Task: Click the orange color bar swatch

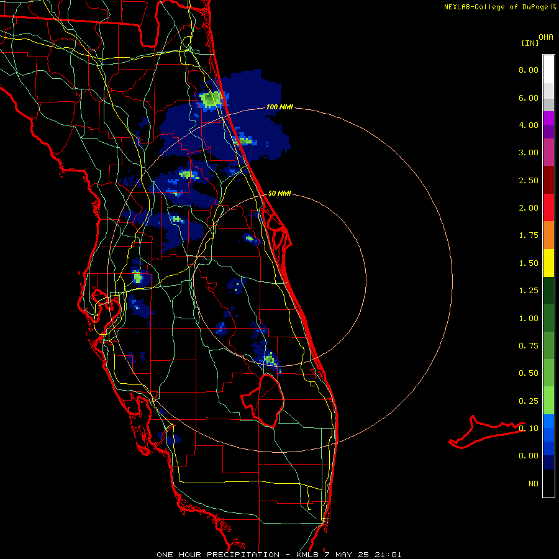Action: point(548,235)
